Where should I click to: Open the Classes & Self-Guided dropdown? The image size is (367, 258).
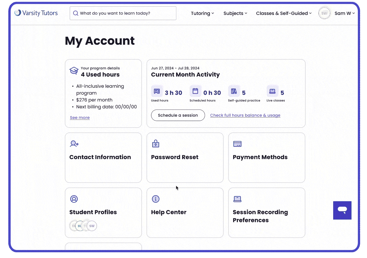283,13
